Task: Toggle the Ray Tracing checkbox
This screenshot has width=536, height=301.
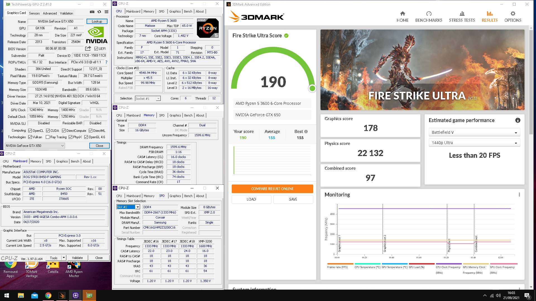Action: 47,137
